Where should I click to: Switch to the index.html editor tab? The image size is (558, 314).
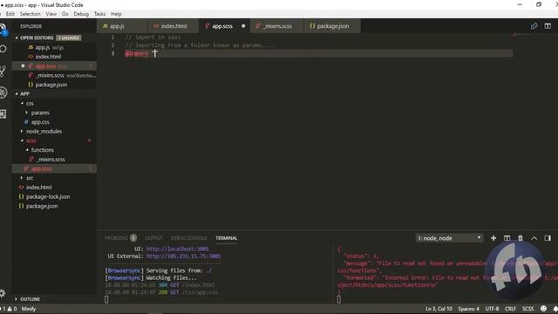tap(174, 26)
